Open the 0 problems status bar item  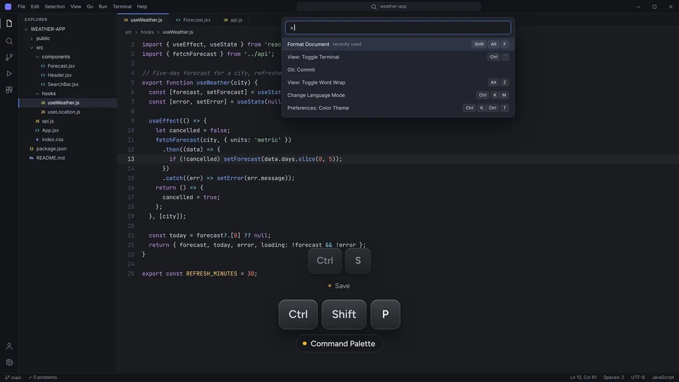[x=42, y=377]
